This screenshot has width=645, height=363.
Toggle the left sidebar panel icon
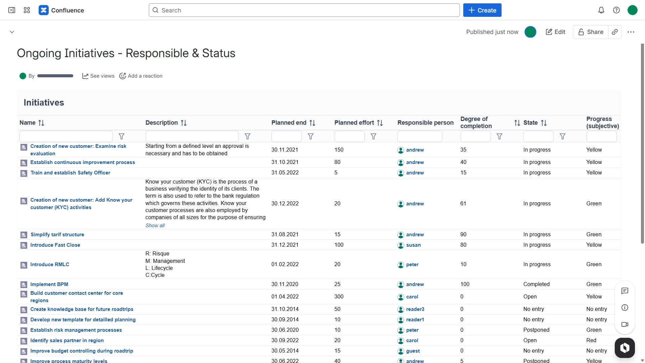[x=12, y=10]
